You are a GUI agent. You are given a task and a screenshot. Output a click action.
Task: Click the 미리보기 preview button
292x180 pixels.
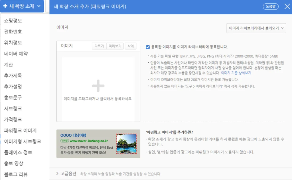click(115, 46)
